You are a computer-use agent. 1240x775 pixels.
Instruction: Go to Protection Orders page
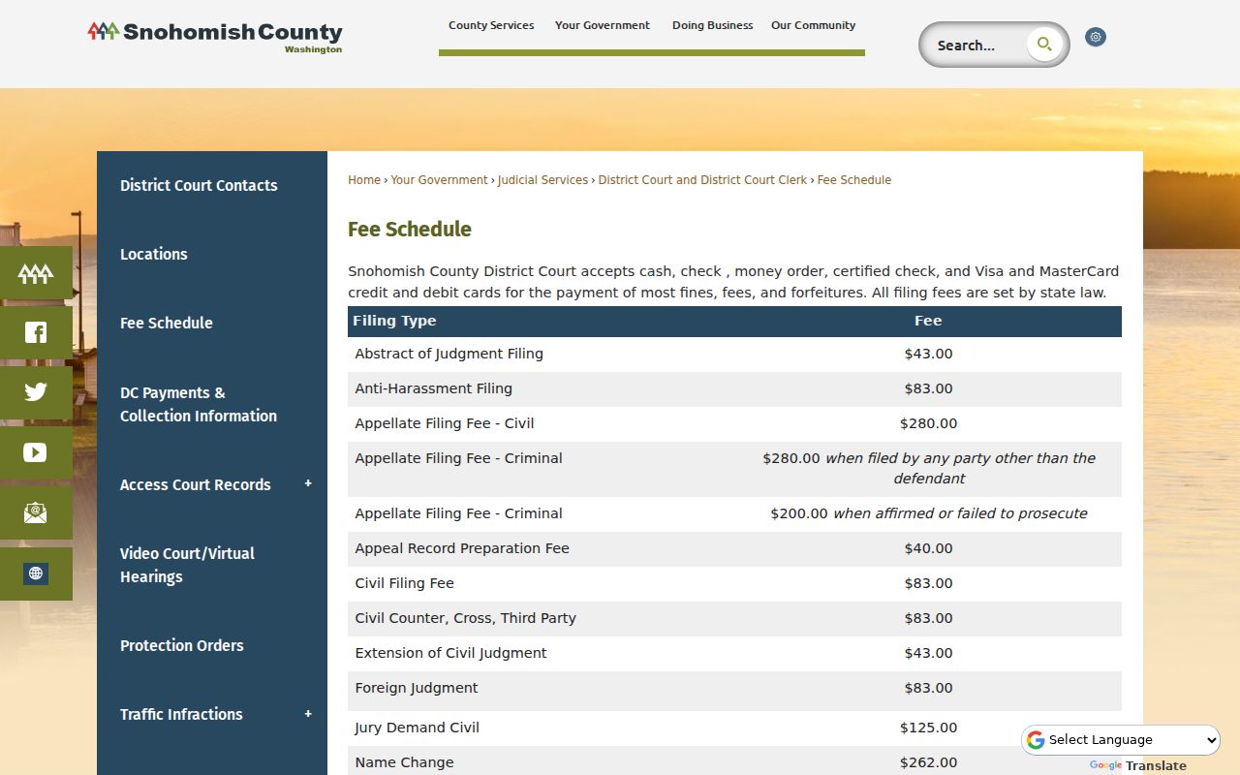point(182,645)
